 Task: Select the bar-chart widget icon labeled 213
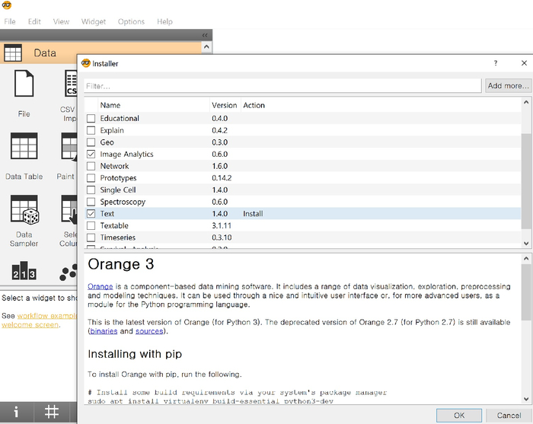24,270
